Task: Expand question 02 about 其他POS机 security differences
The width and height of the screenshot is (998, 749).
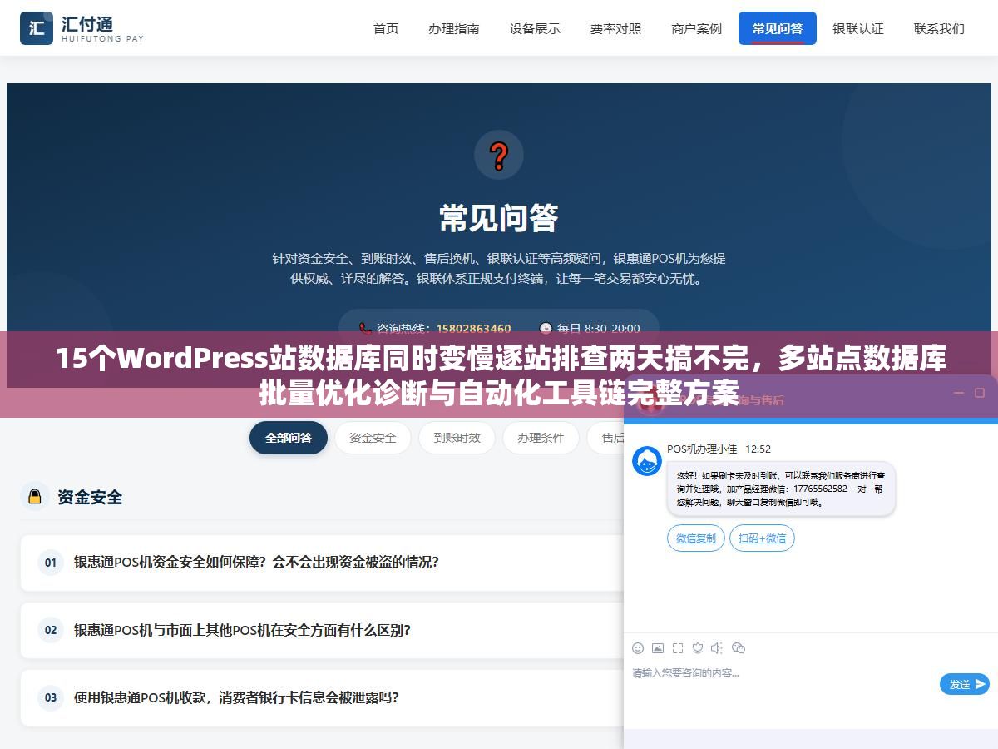Action: (322, 631)
